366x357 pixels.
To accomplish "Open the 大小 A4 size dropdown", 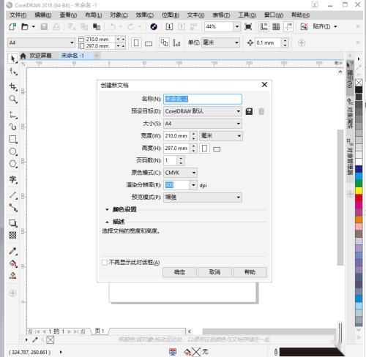I will tap(203, 124).
